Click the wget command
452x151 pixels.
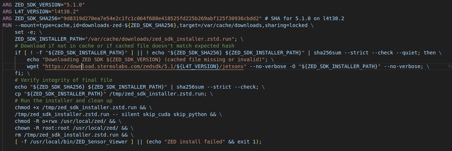click(33, 67)
